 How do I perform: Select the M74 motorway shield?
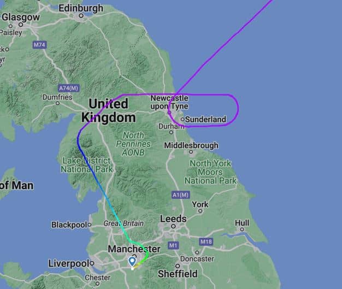pos(39,45)
